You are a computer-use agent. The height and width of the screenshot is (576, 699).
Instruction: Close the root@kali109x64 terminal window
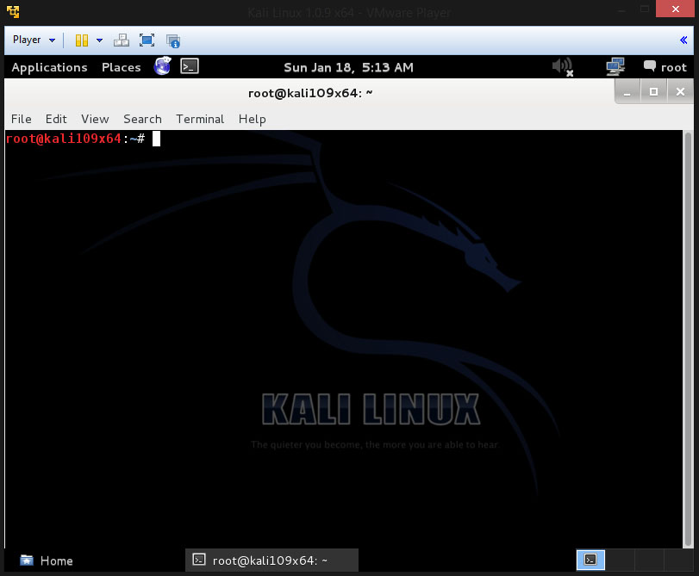click(680, 92)
